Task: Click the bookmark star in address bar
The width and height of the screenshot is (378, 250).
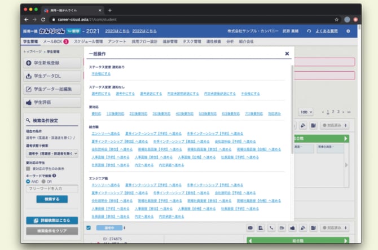Action: point(336,19)
